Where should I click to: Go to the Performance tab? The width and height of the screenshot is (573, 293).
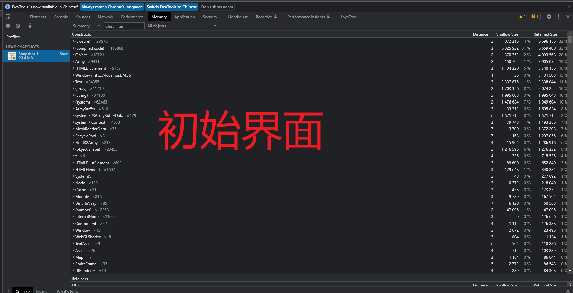[x=133, y=17]
